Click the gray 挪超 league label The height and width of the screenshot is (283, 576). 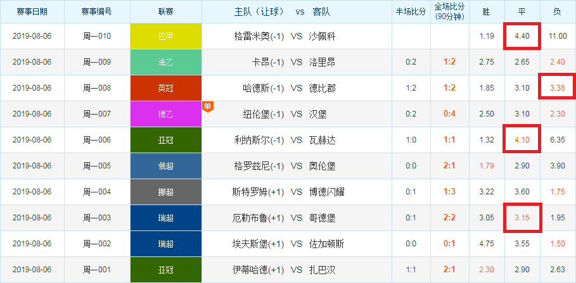[166, 192]
